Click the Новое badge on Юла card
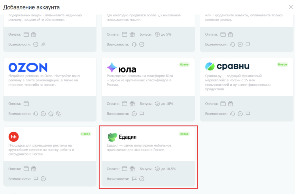Viewport: 295px width, 194px height. (184, 65)
